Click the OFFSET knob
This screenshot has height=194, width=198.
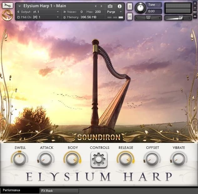point(152,159)
